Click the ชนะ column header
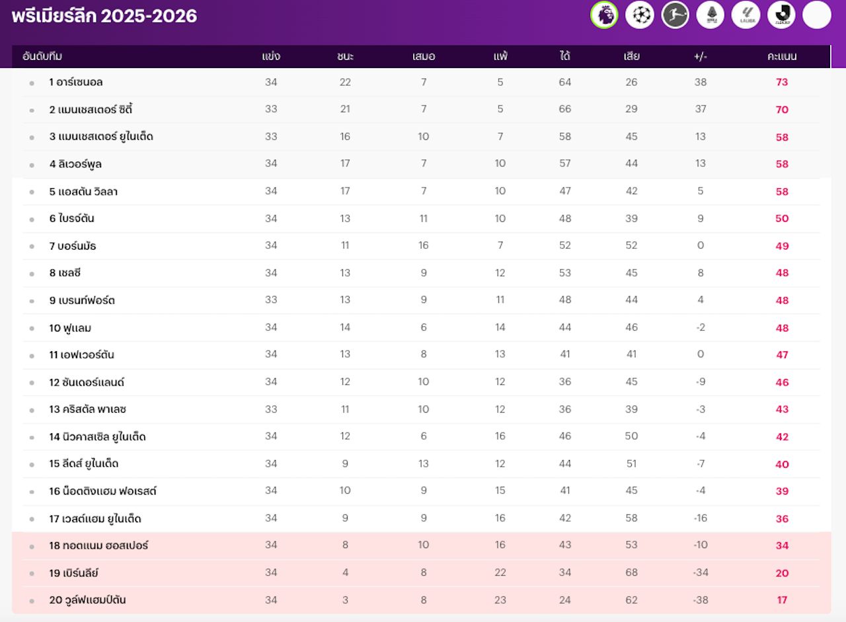 click(x=345, y=56)
